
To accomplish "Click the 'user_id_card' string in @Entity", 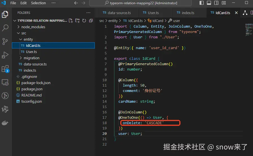I will click(164, 48).
